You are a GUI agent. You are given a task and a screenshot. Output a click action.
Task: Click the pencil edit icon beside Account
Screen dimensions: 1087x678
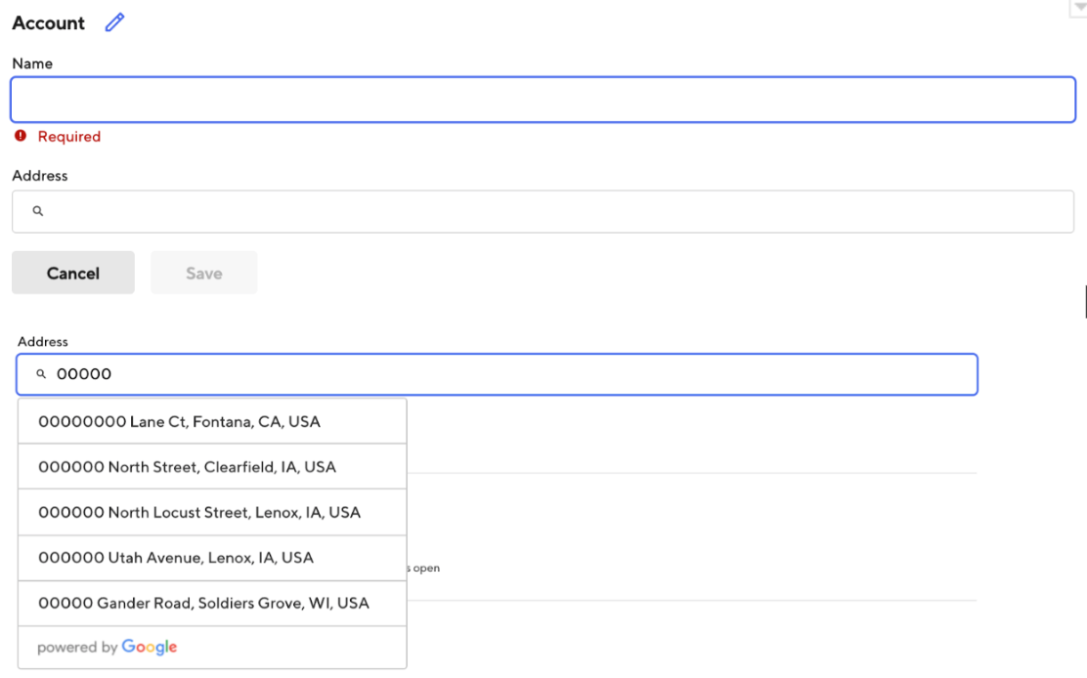pos(115,22)
